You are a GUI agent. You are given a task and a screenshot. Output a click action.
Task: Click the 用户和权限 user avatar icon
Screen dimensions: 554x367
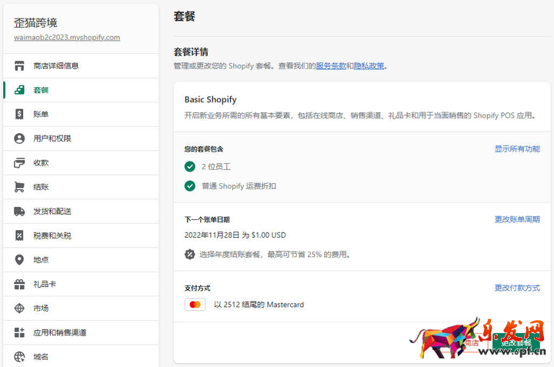19,138
